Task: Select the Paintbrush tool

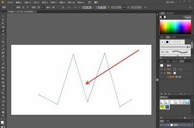Action: pos(3,46)
